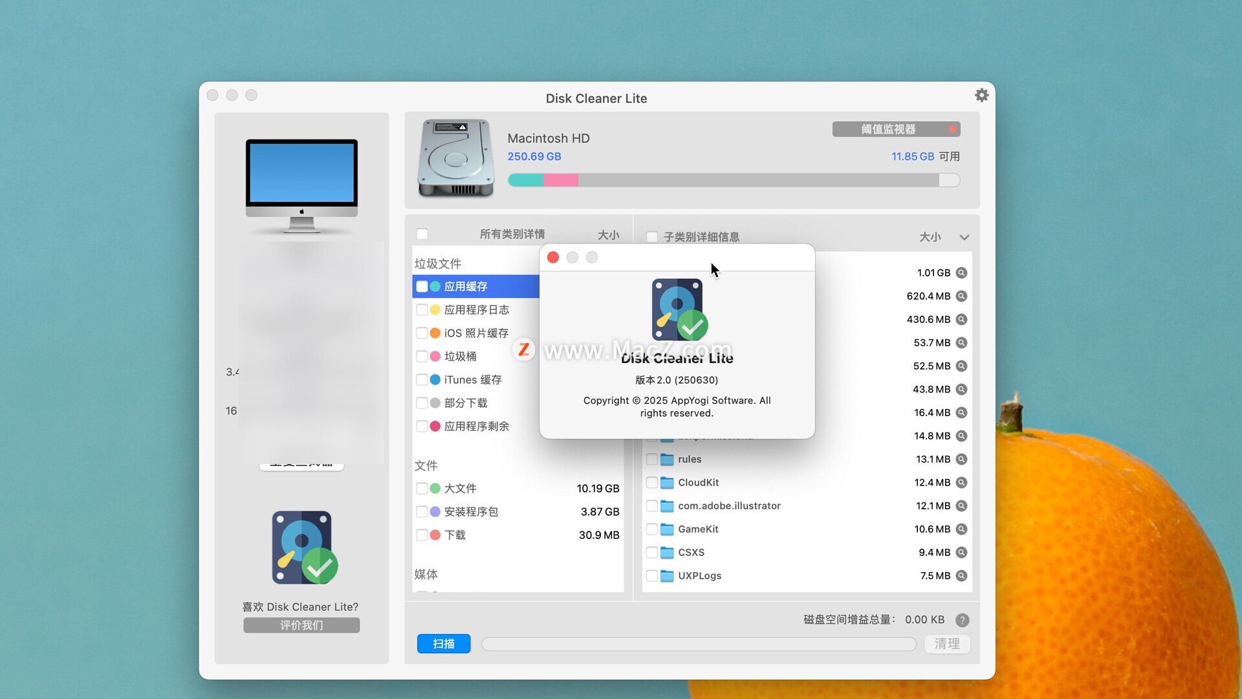Toggle sort order chevron beside 大小 column
Image resolution: width=1242 pixels, height=699 pixels.
click(x=964, y=238)
